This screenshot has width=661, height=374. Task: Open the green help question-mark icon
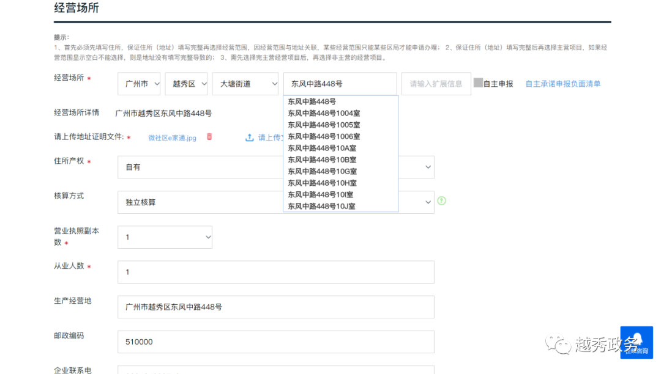pos(441,200)
